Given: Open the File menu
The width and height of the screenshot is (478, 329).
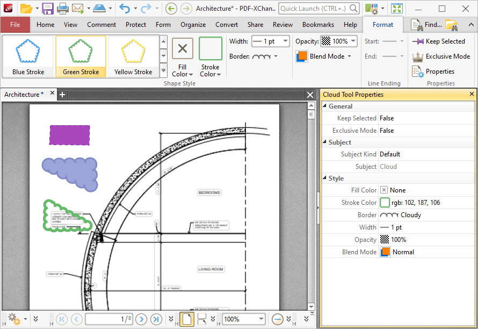Looking at the screenshot, I should [15, 25].
